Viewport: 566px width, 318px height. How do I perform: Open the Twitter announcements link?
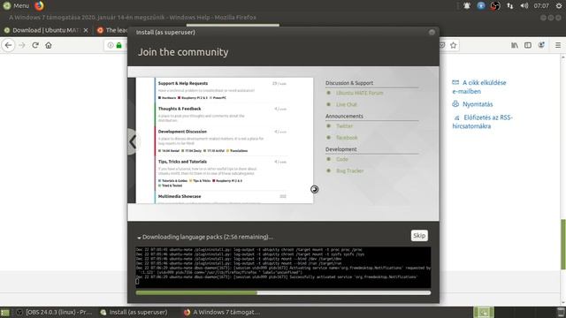344,126
